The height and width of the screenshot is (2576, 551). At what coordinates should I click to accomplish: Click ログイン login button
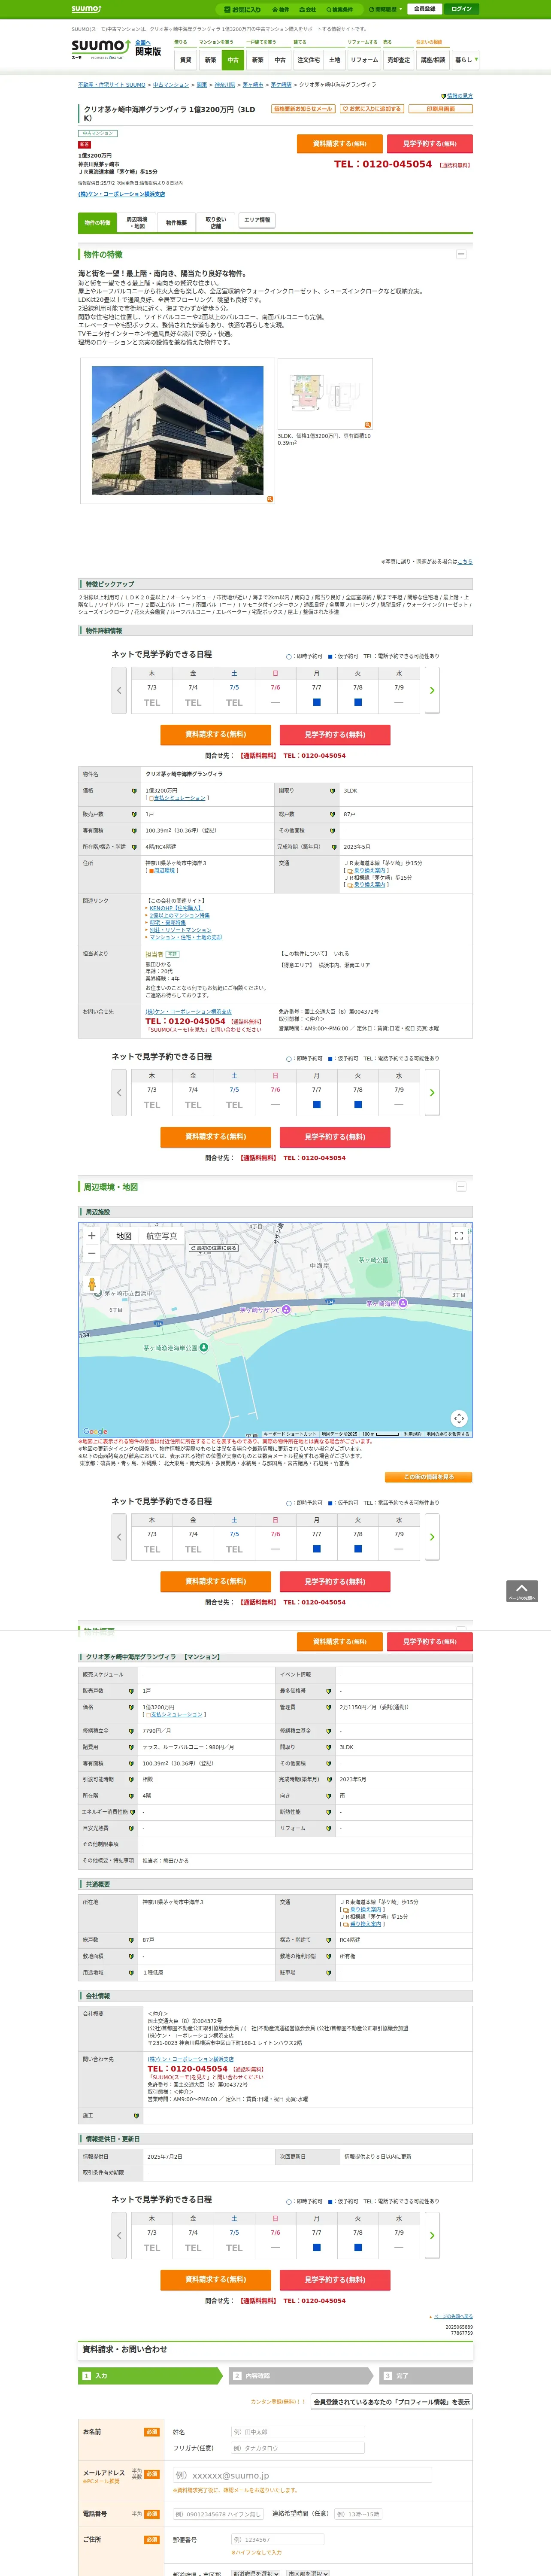click(461, 9)
